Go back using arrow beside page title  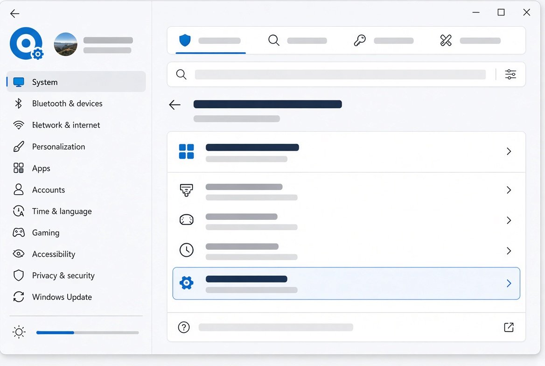(175, 105)
